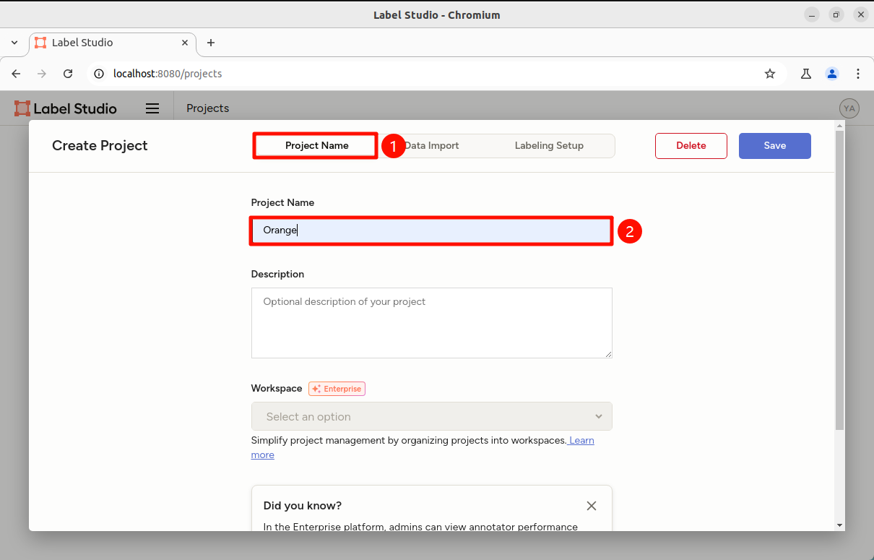Open the Chromium profile icon
The image size is (874, 560).
point(832,74)
